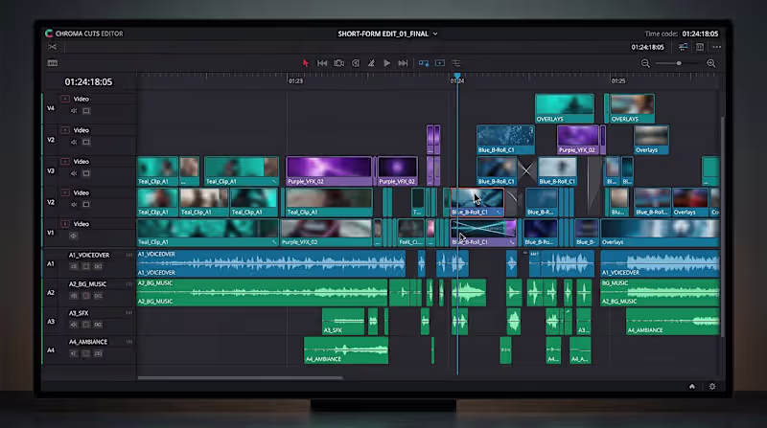767x428 pixels.
Task: Select the cross-dissolve transition between Blue_B-Roll_C1 clips
Action: click(526, 170)
